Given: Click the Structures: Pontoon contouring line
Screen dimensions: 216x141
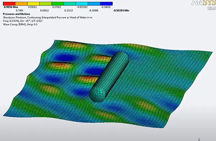Looking at the screenshot, I should point(48,18).
